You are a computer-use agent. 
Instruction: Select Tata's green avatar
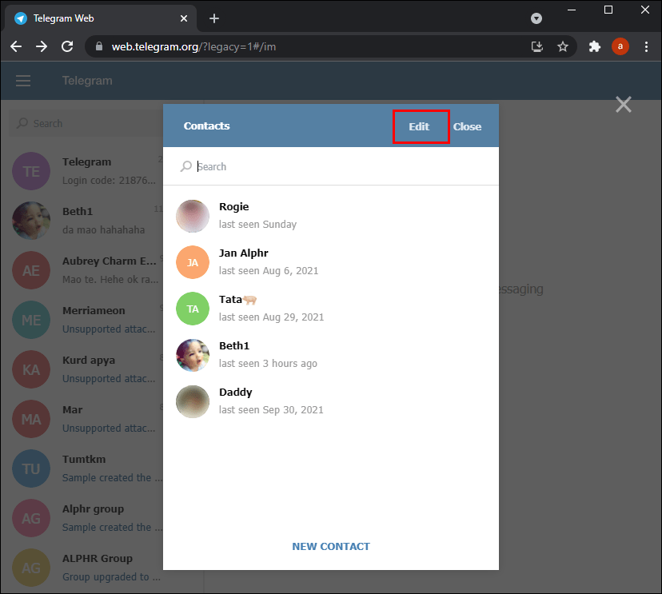pyautogui.click(x=192, y=309)
